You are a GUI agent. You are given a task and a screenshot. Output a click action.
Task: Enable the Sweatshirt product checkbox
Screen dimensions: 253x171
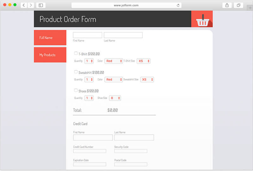pyautogui.click(x=76, y=72)
